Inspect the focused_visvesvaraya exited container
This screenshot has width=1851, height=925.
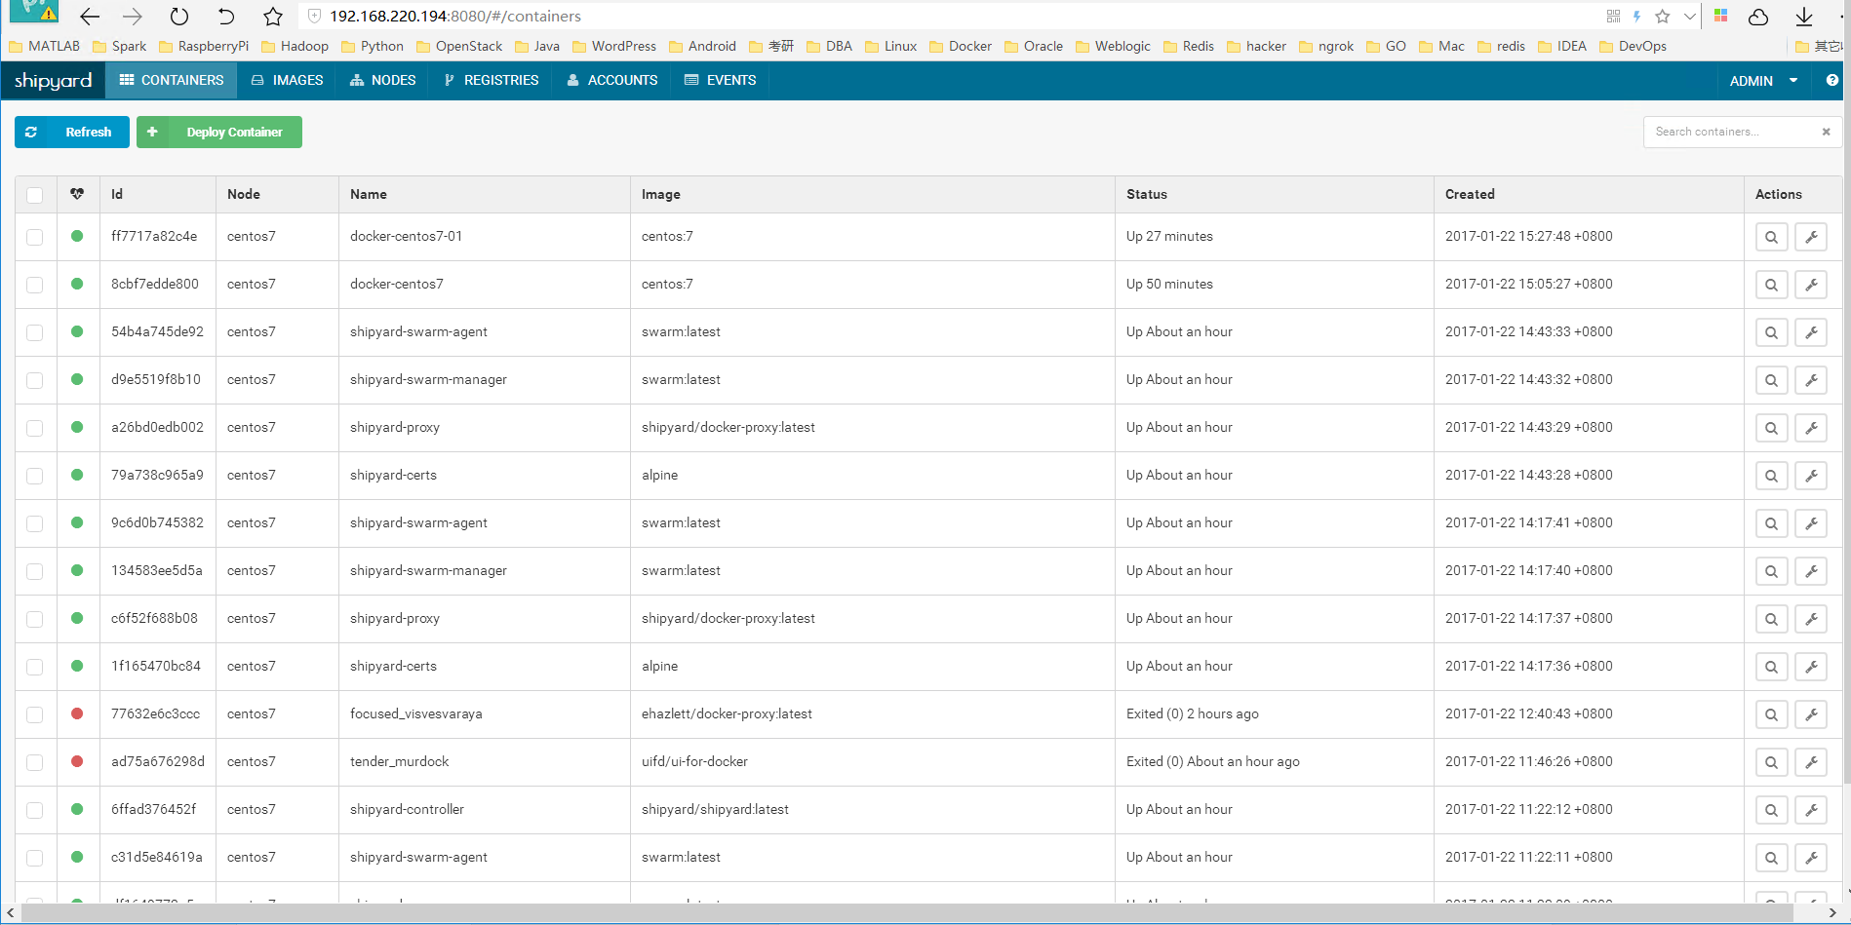pyautogui.click(x=1772, y=713)
